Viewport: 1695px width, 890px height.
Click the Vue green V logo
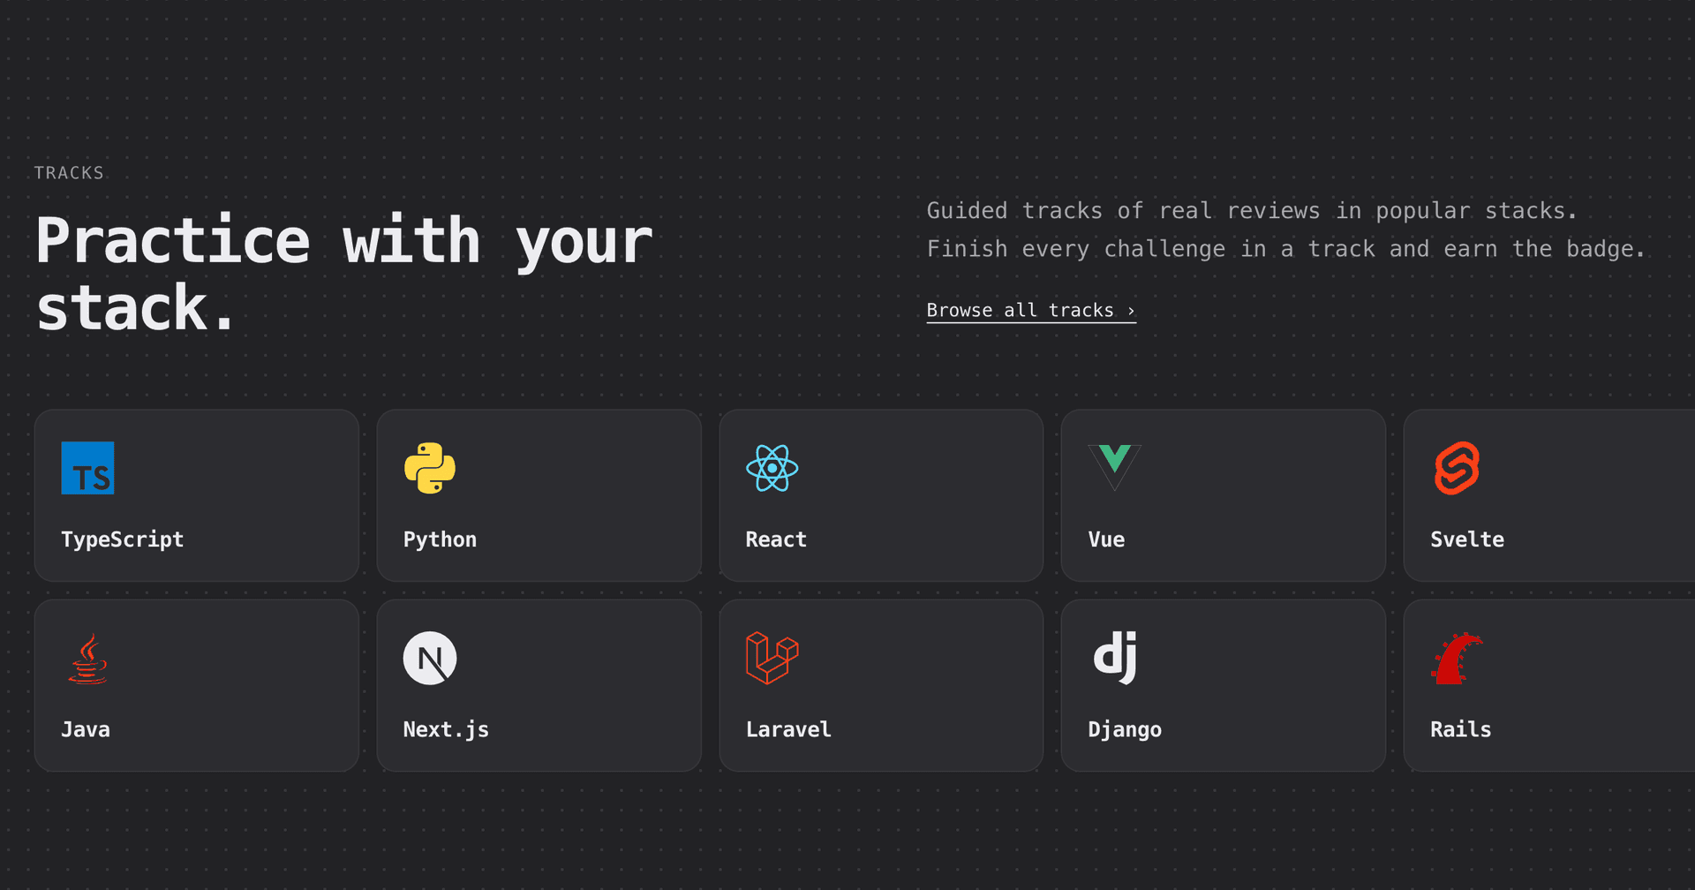point(1114,468)
